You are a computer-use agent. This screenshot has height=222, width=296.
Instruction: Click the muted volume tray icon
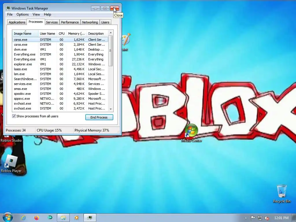267,218
